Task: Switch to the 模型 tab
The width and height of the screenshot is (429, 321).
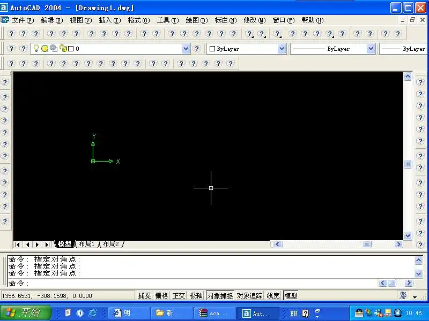Action: 64,244
